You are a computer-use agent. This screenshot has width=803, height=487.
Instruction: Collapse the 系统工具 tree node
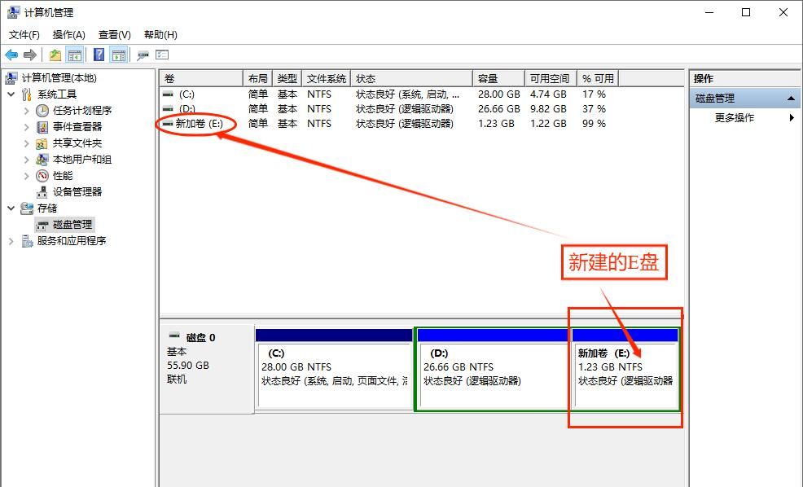point(11,94)
